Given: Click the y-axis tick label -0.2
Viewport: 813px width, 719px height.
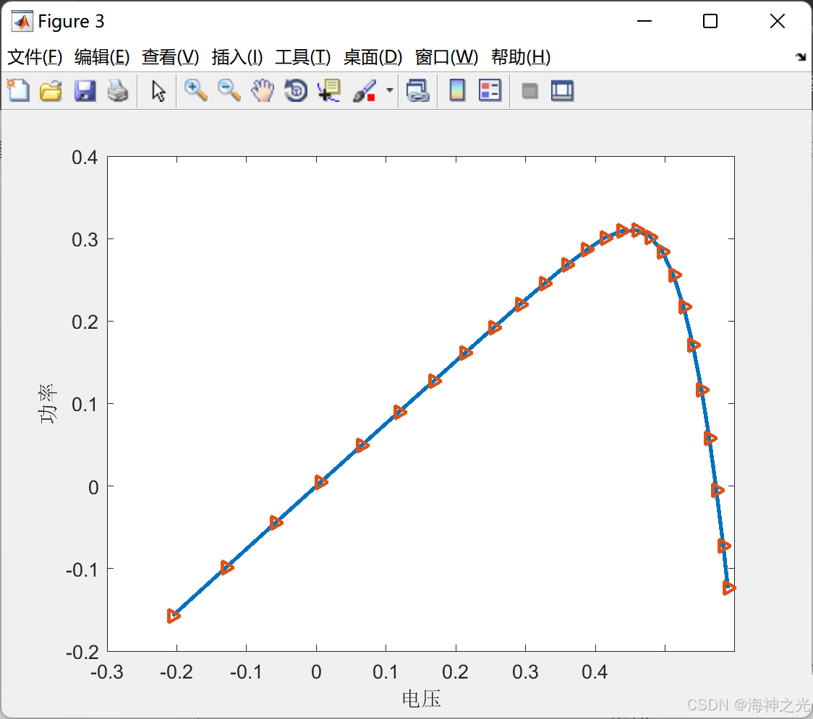Looking at the screenshot, I should (82, 652).
